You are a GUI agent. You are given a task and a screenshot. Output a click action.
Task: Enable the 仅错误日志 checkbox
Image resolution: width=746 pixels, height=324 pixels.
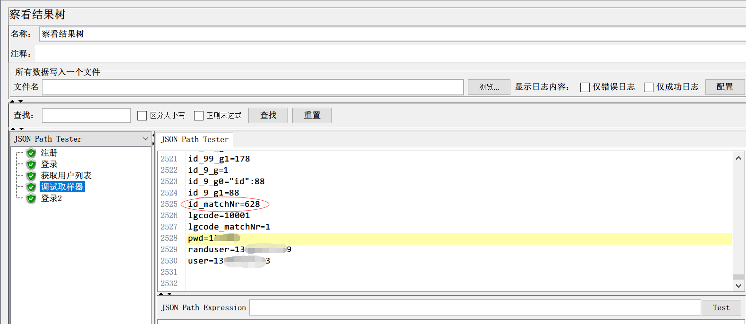coord(585,87)
